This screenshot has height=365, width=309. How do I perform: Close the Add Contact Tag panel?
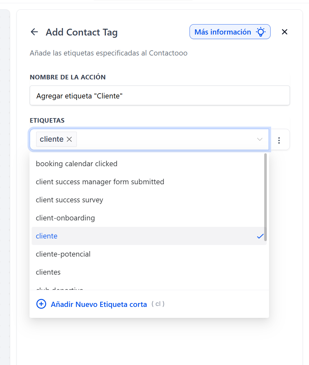click(x=284, y=32)
